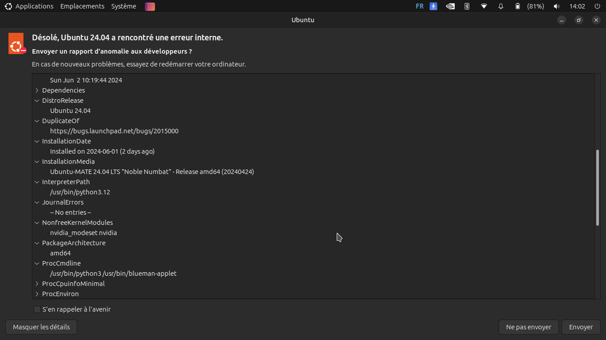Screen dimensions: 606x340
Task: Collapse the PackageArchitecture row
Action: coord(37,243)
